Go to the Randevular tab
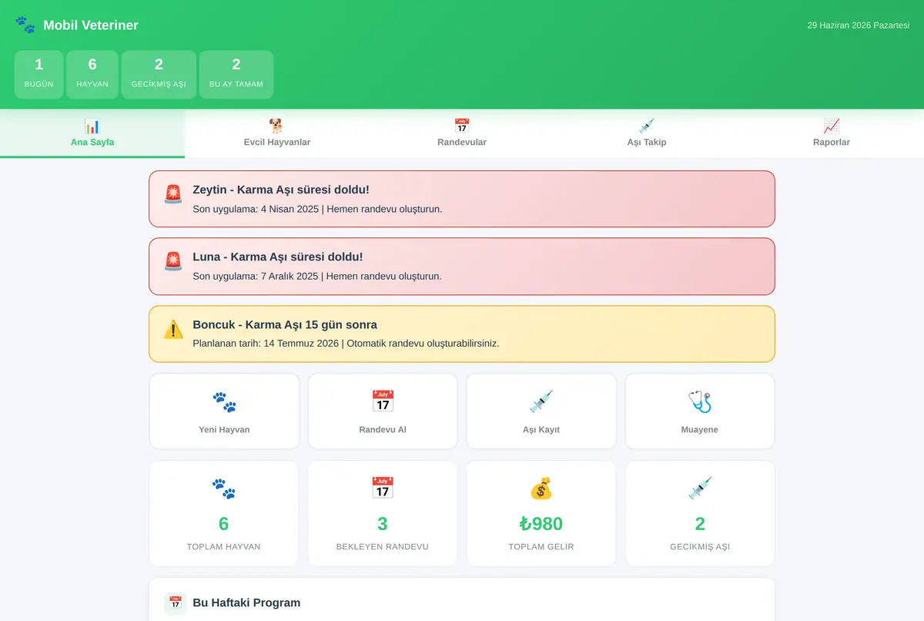 [x=462, y=133]
